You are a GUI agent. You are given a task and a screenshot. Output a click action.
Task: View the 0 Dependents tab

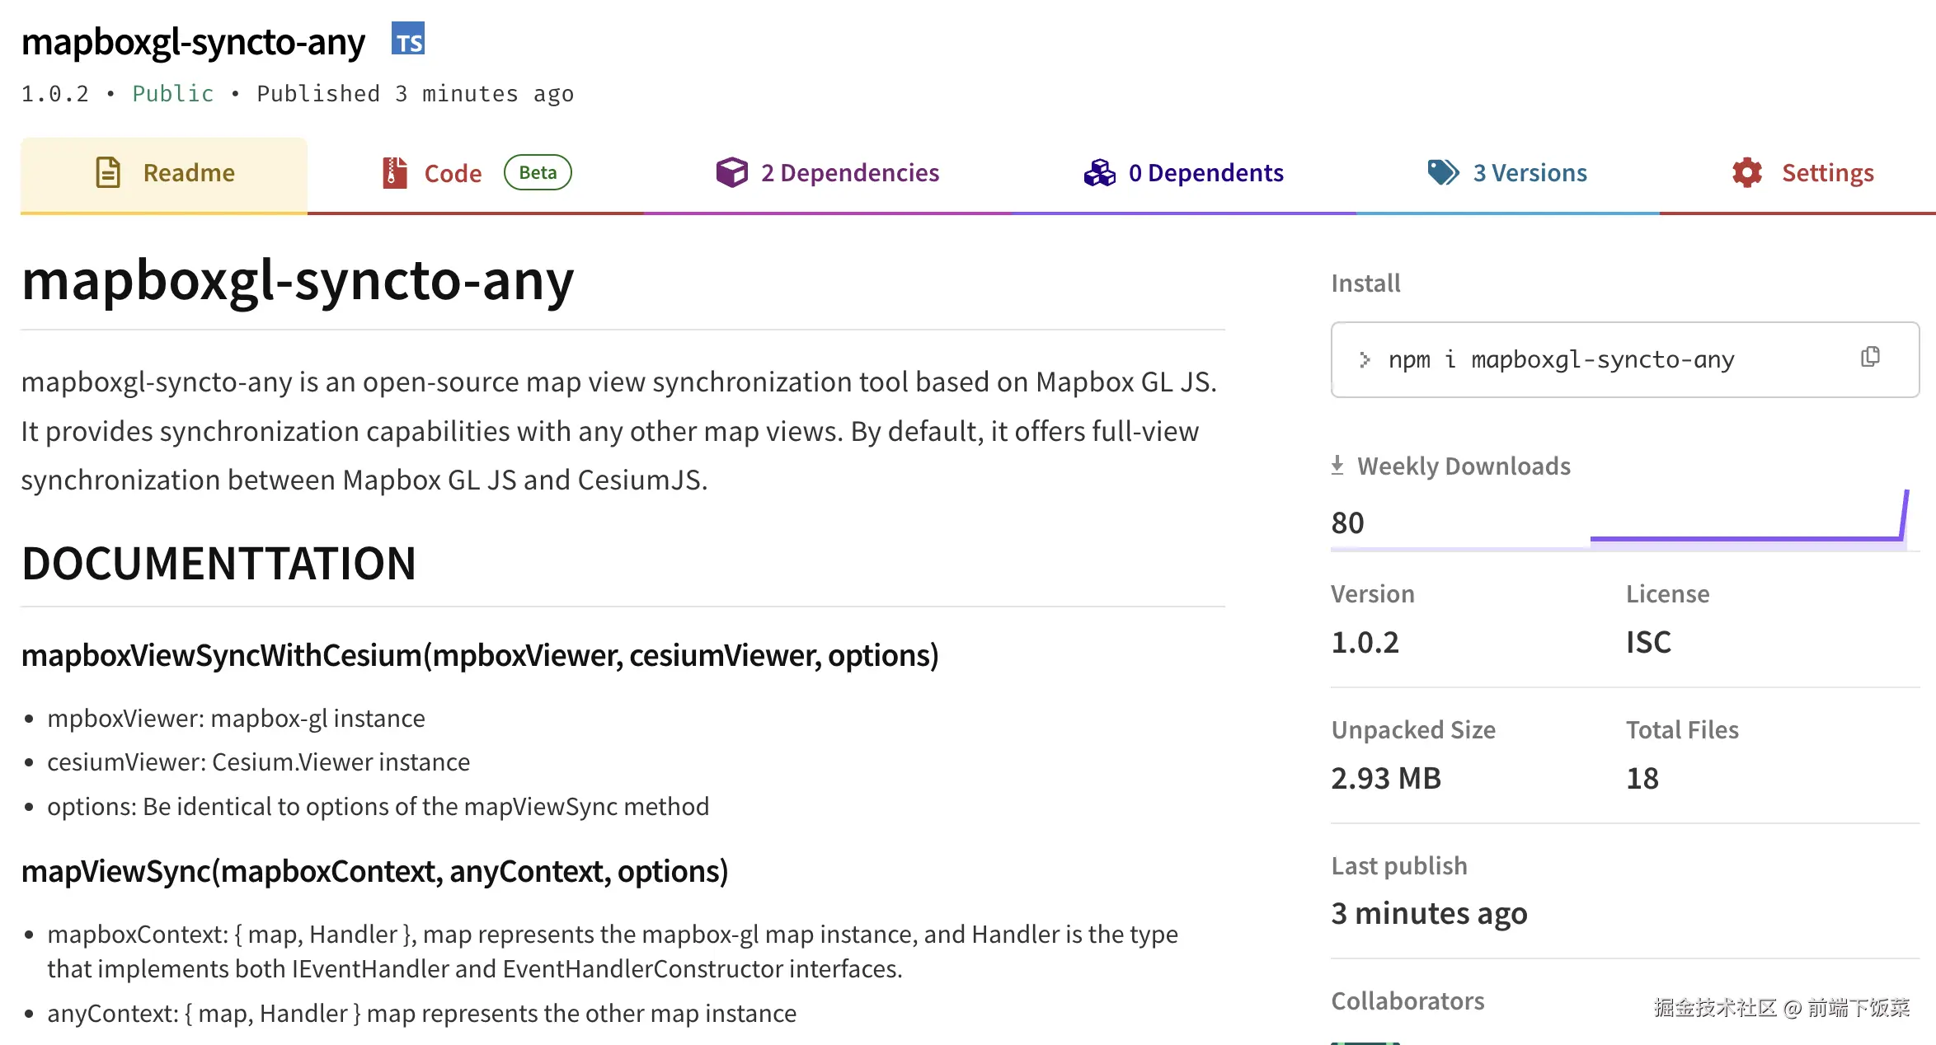[x=1205, y=173]
